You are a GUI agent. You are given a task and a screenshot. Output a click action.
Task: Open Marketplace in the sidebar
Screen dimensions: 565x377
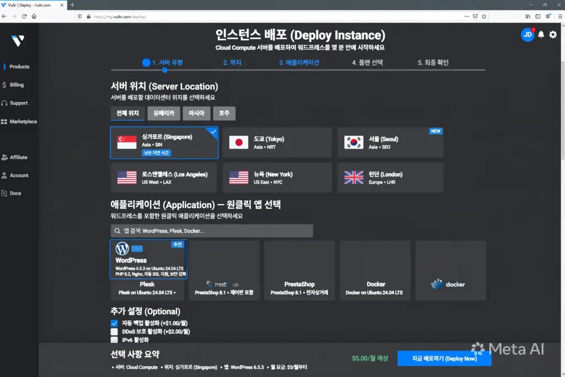19,121
